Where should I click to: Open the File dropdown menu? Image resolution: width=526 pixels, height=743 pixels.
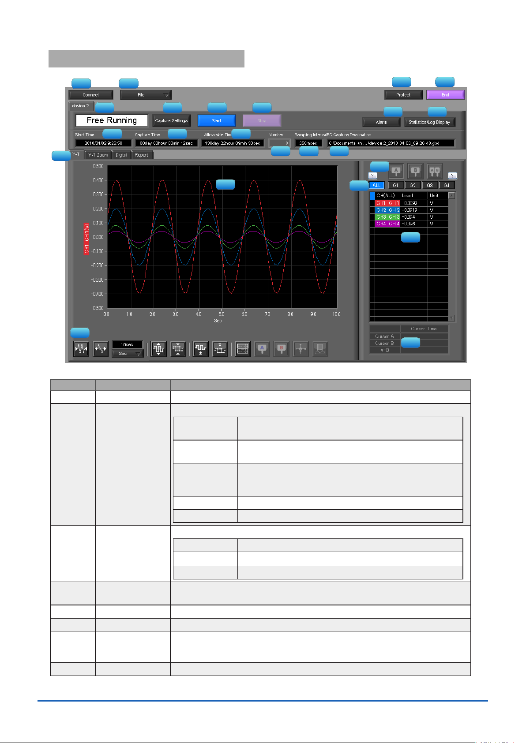point(146,95)
